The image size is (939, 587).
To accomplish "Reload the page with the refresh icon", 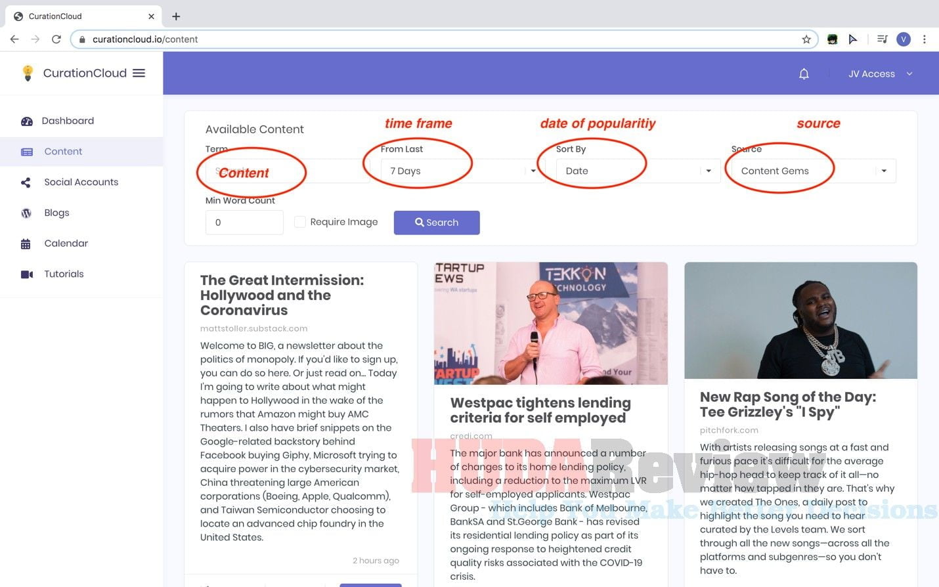I will coord(56,39).
